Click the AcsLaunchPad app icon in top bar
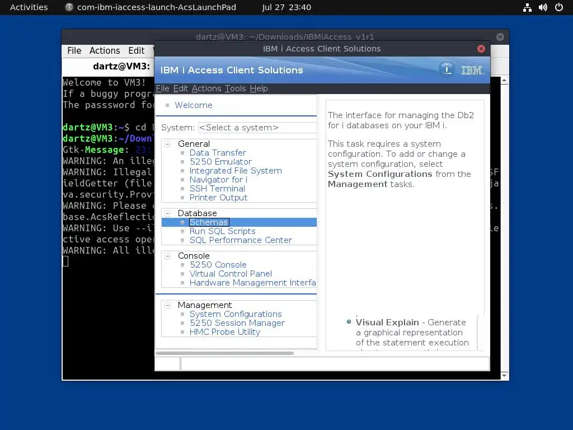Image resolution: width=573 pixels, height=430 pixels. 69,7
